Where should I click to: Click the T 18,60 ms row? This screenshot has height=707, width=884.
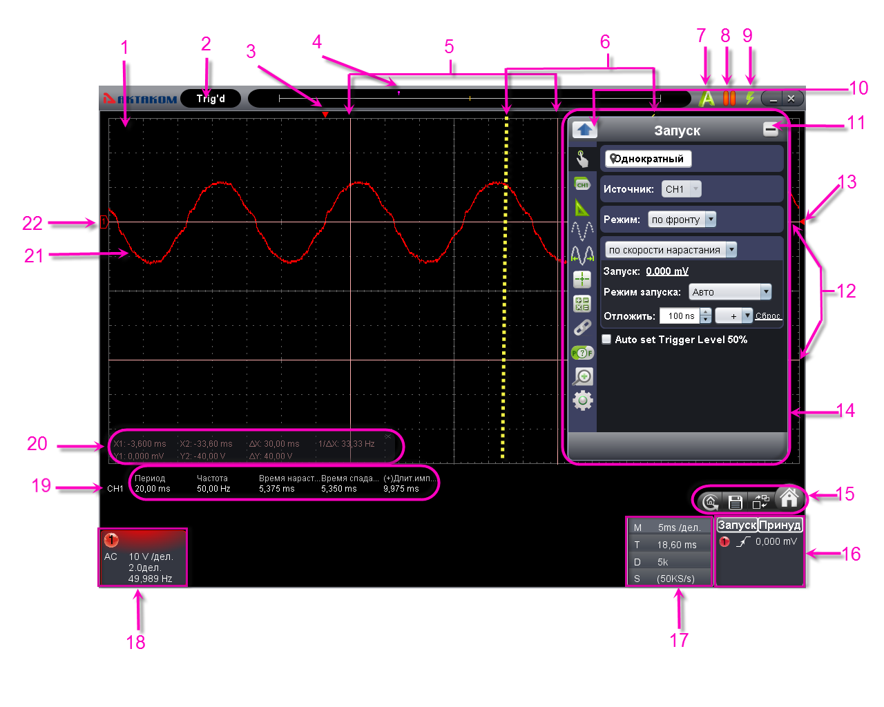click(x=669, y=545)
